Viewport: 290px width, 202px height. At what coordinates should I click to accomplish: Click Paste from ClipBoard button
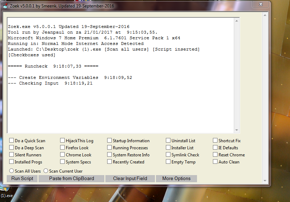click(71, 179)
